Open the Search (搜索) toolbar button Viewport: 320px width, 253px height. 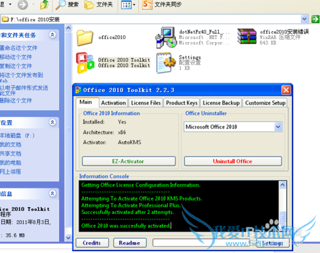click(67, 4)
